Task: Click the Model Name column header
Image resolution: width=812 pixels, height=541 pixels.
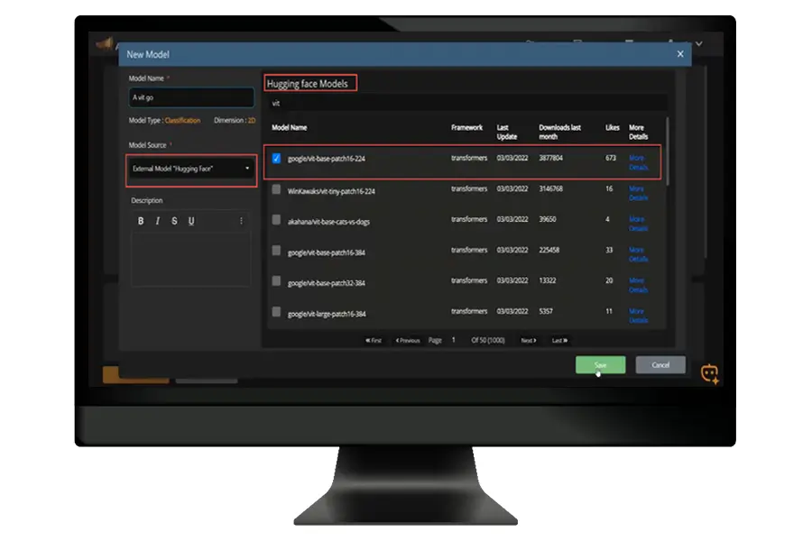Action: [x=290, y=127]
